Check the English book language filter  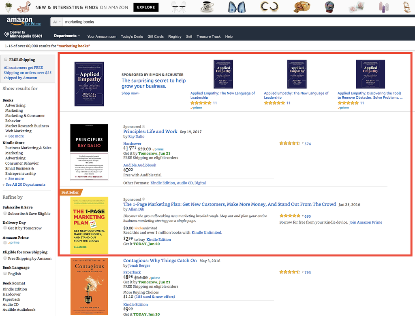click(x=5, y=274)
